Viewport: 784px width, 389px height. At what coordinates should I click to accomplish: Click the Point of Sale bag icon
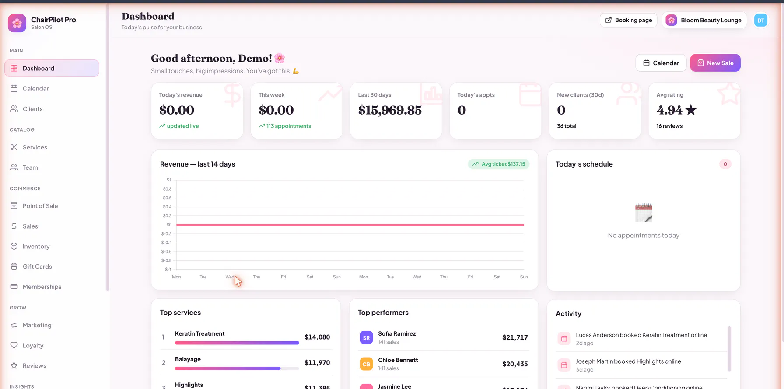coord(14,206)
